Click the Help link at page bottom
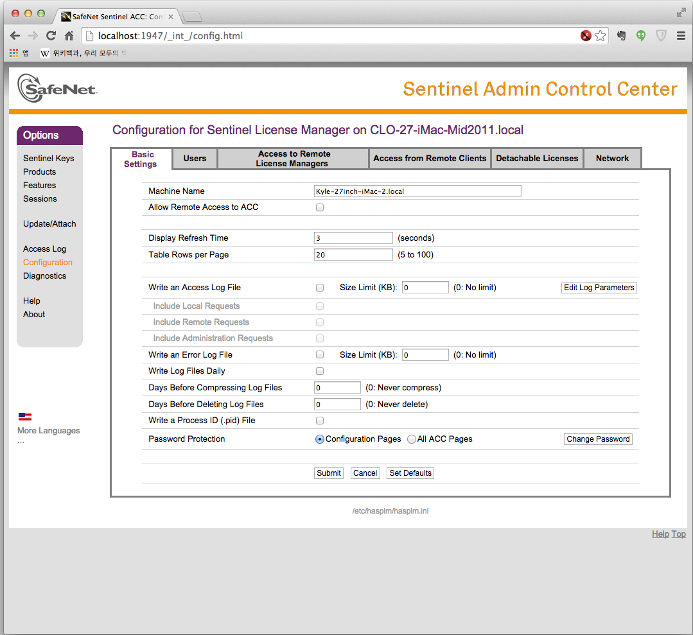Viewport: 693px width, 635px height. coord(660,534)
